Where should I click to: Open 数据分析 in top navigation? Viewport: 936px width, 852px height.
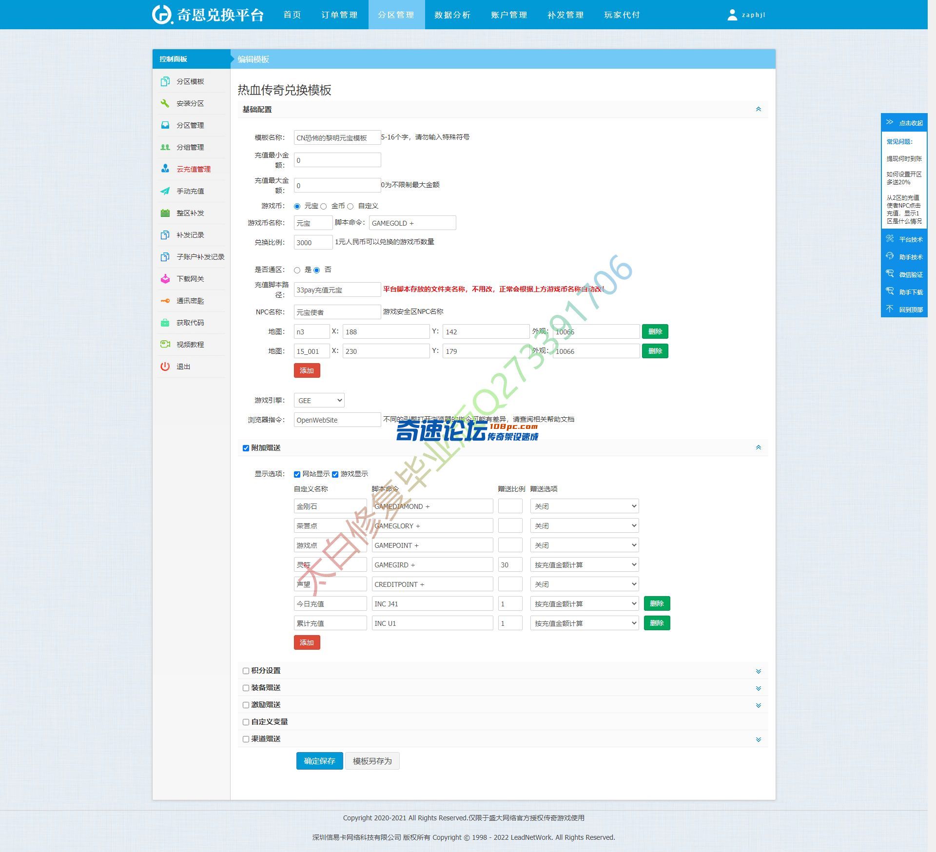click(453, 15)
